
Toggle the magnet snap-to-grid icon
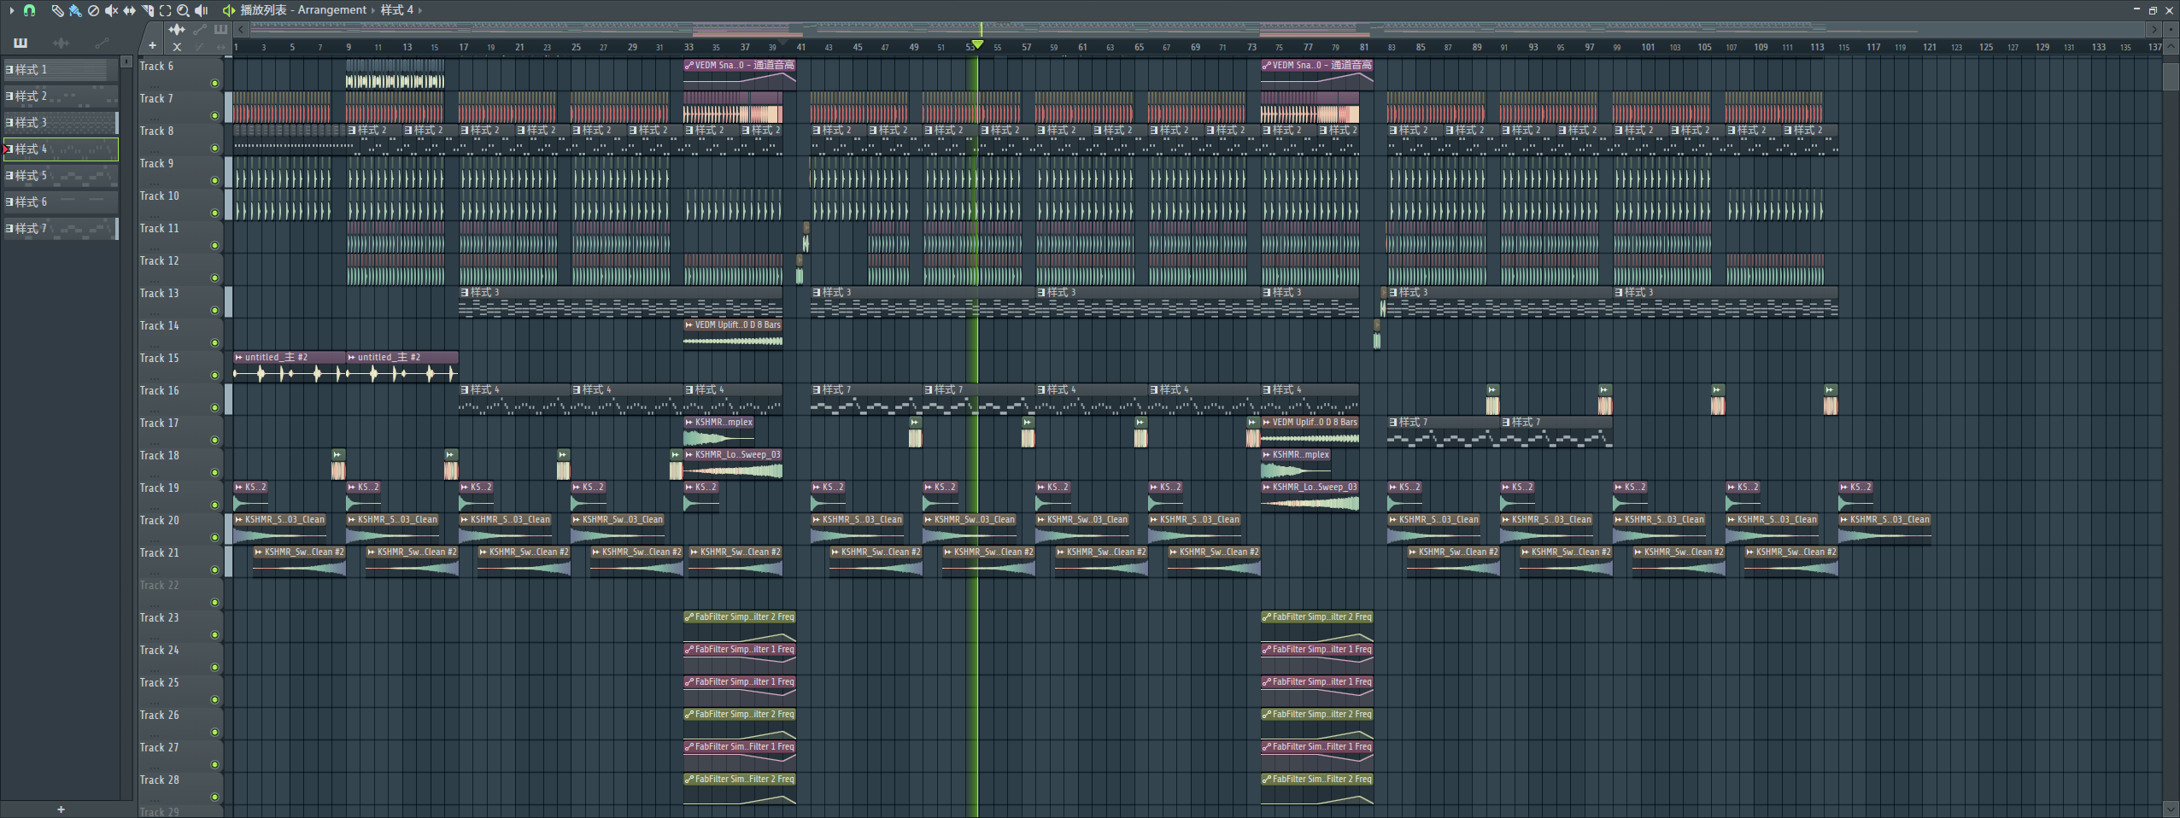point(30,10)
